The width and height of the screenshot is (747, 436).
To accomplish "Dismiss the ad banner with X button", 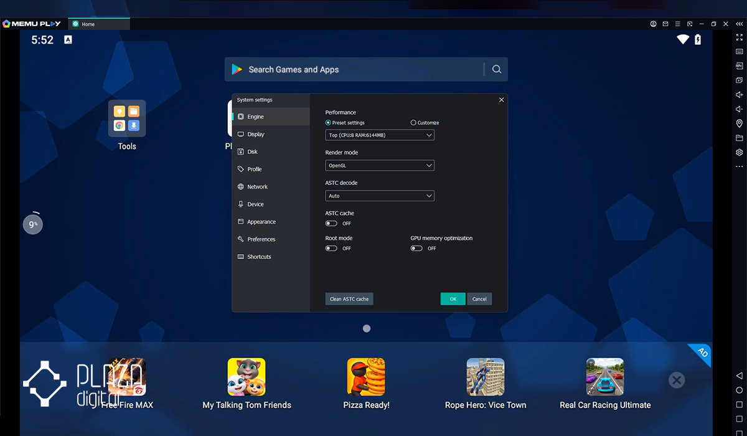I will 677,380.
